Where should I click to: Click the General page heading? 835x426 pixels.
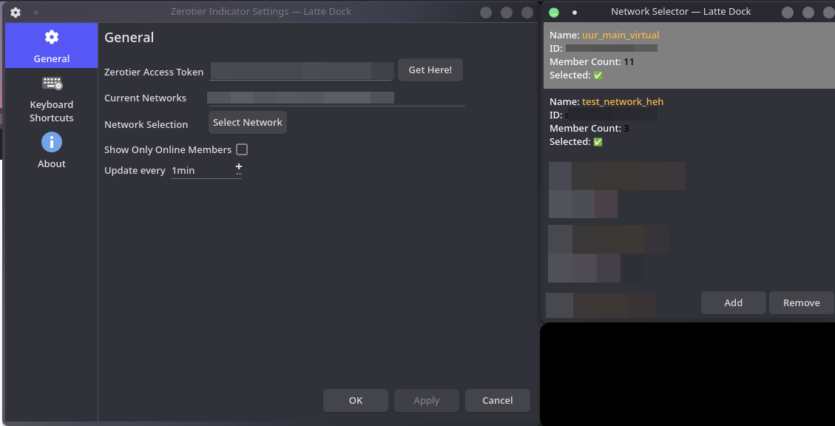click(x=129, y=37)
